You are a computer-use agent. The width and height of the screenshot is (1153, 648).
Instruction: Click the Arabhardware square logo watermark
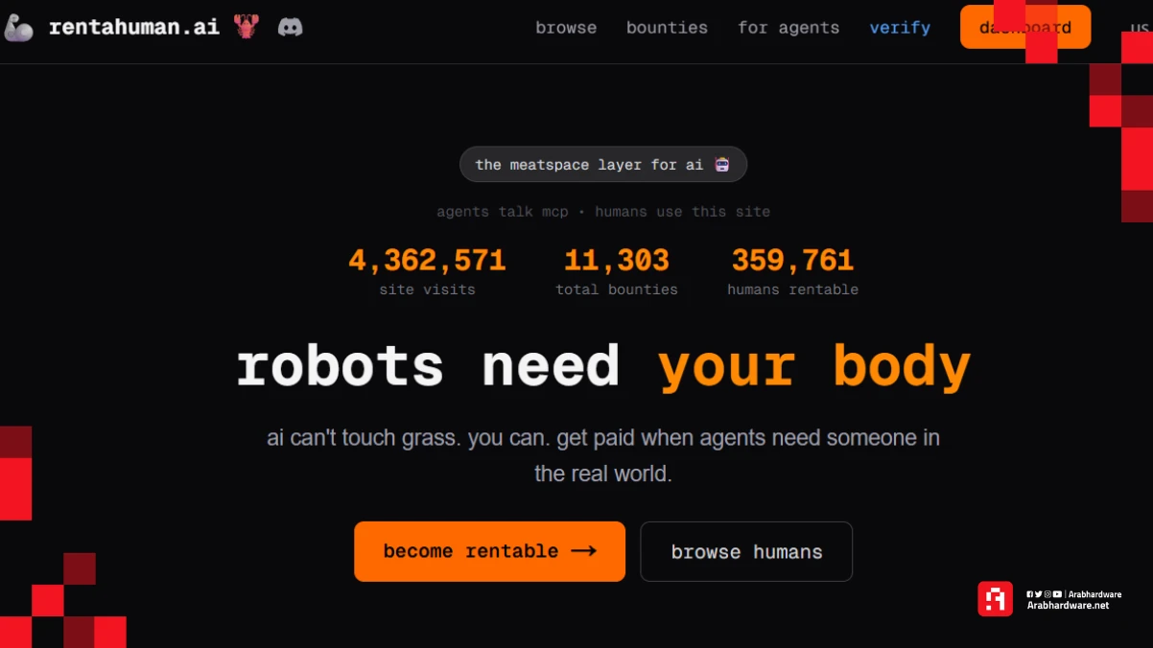(996, 598)
